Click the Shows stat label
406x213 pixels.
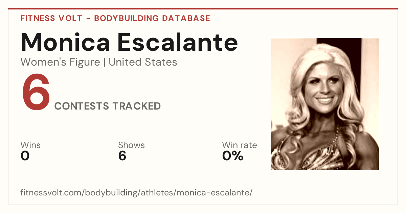131,145
